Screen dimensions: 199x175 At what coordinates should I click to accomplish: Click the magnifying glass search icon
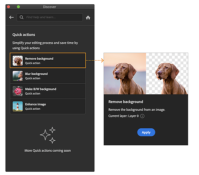click(22, 17)
